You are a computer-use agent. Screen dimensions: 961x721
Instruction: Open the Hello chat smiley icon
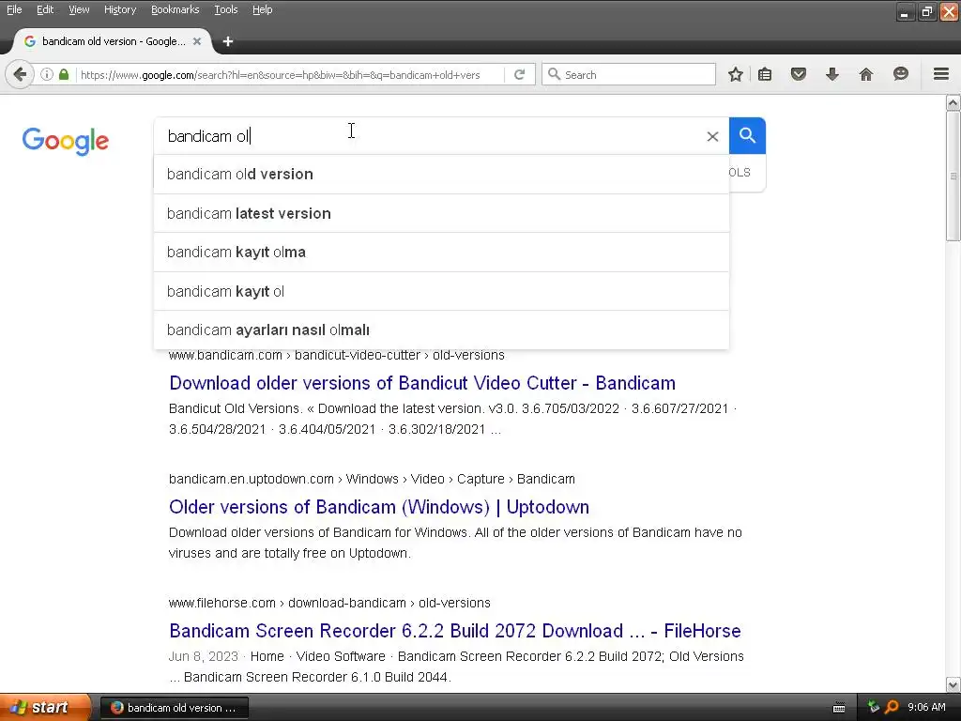900,75
